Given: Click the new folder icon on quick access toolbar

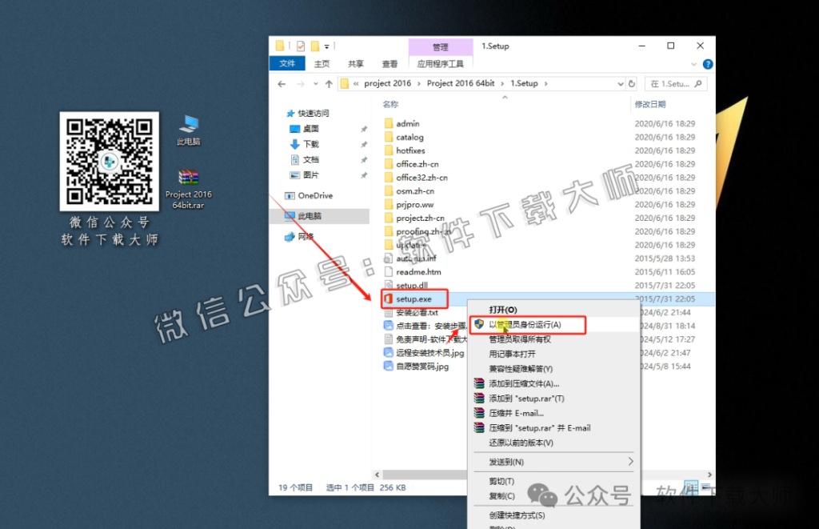Looking at the screenshot, I should 314,46.
